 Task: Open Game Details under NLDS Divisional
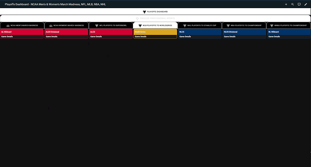pyautogui.click(x=244, y=36)
